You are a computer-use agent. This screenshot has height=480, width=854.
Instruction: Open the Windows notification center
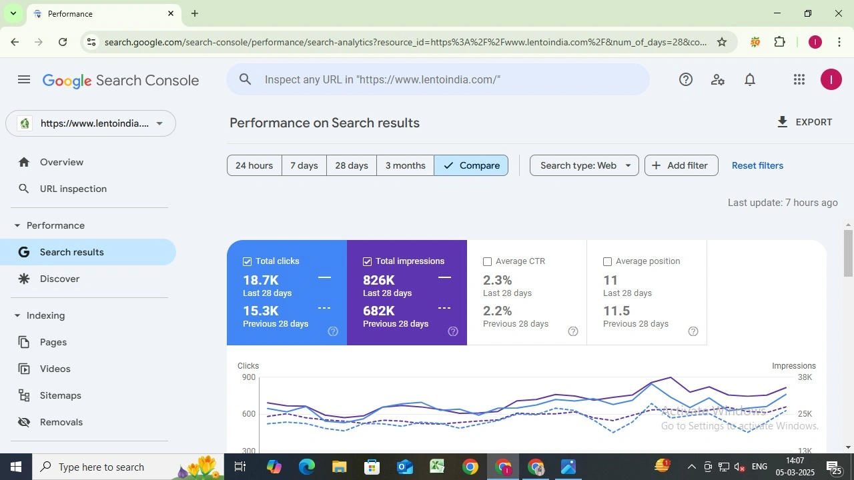835,467
